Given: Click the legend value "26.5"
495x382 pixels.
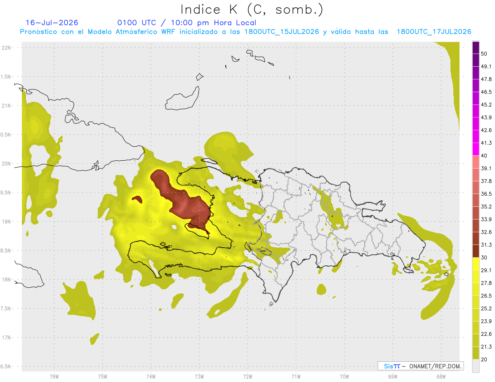Looking at the screenshot, I should (x=486, y=296).
